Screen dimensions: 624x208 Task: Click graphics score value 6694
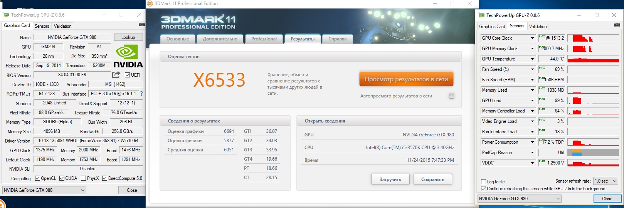pyautogui.click(x=229, y=131)
